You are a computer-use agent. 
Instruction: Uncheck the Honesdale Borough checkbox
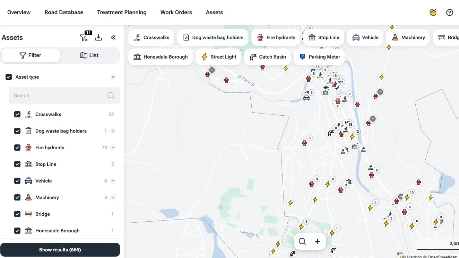[x=17, y=231]
